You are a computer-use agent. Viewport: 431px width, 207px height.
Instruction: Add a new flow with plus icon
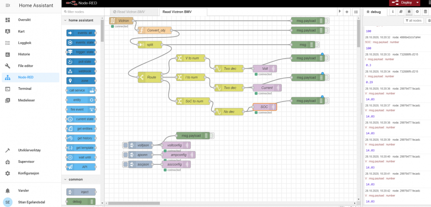click(347, 12)
